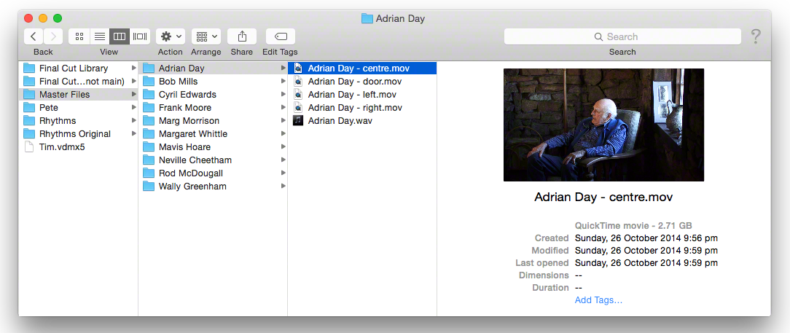Open the Arrange dropdown

[x=206, y=36]
